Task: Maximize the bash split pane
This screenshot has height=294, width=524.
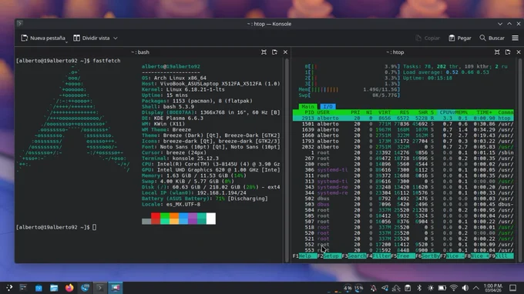Action: 264,52
